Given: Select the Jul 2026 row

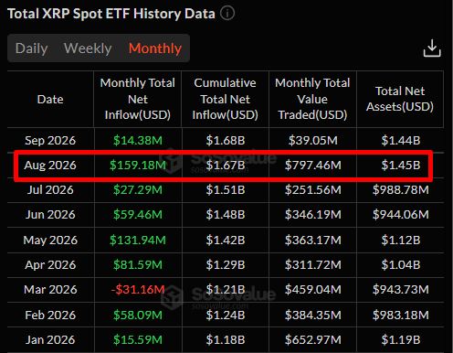Looking at the screenshot, I should (226, 190).
